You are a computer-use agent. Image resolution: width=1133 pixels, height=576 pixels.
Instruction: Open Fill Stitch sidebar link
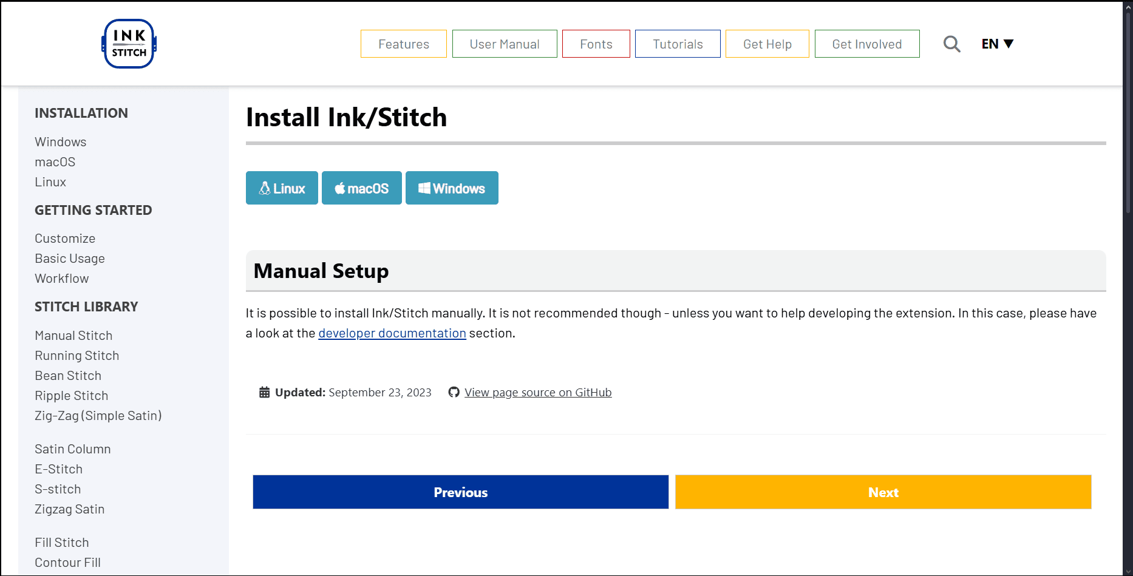point(62,543)
